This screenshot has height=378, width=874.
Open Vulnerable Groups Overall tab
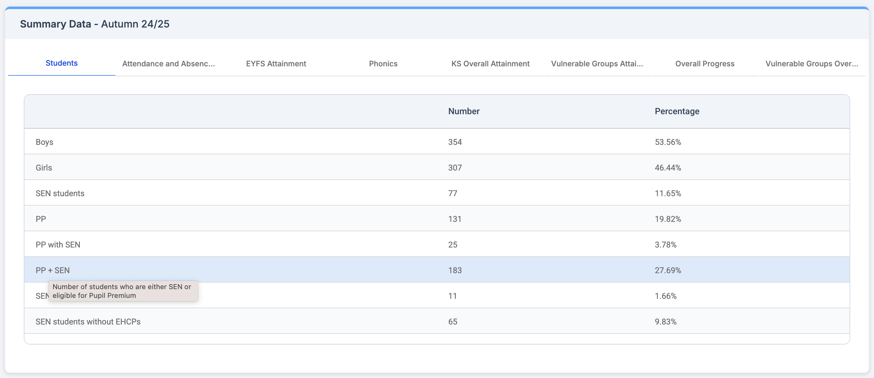point(812,64)
